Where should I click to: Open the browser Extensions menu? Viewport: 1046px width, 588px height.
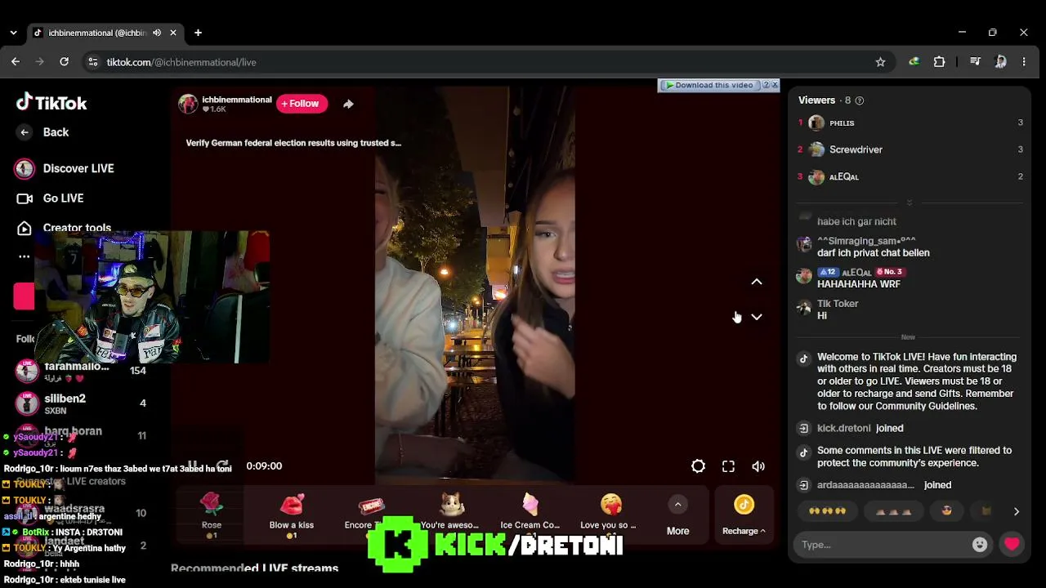(x=939, y=62)
